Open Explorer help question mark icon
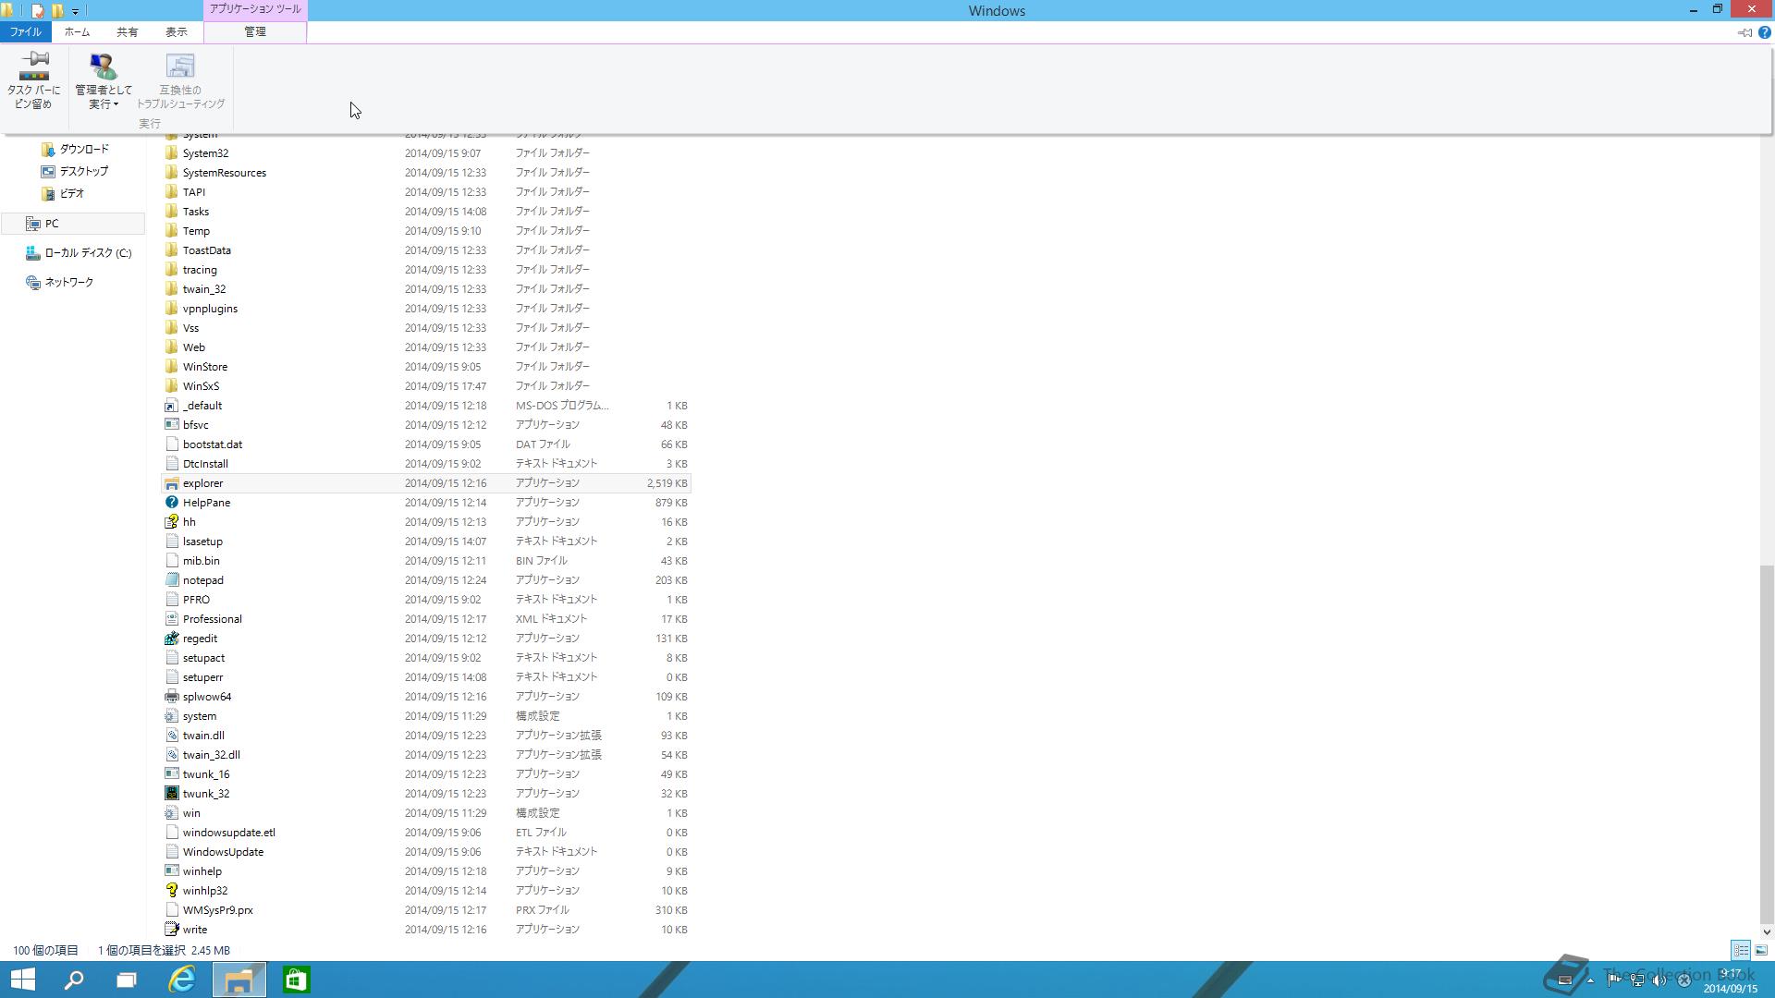The height and width of the screenshot is (998, 1775). 1764,32
